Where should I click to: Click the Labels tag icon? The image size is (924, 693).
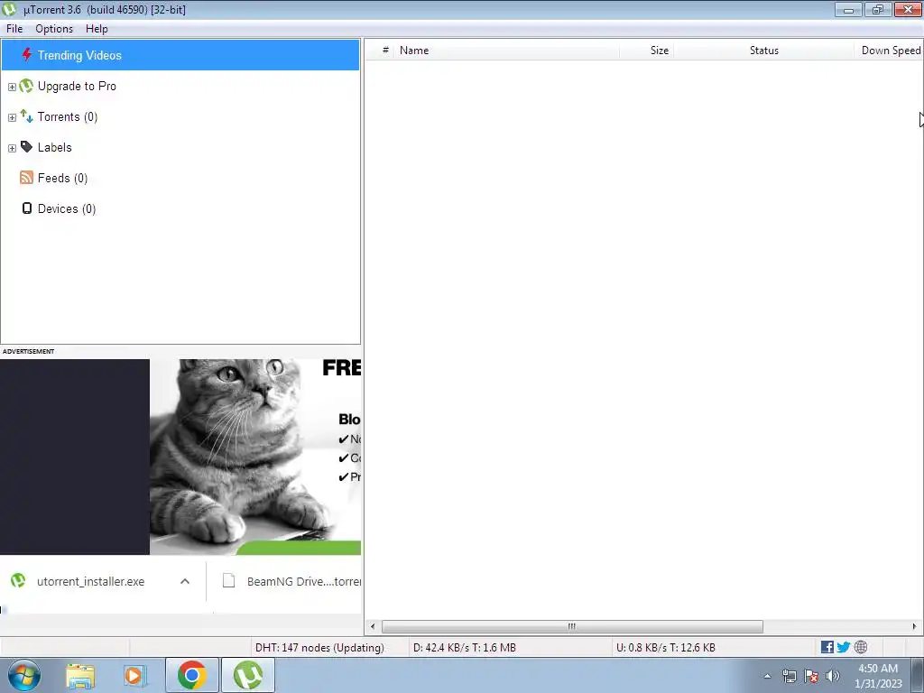coord(26,147)
